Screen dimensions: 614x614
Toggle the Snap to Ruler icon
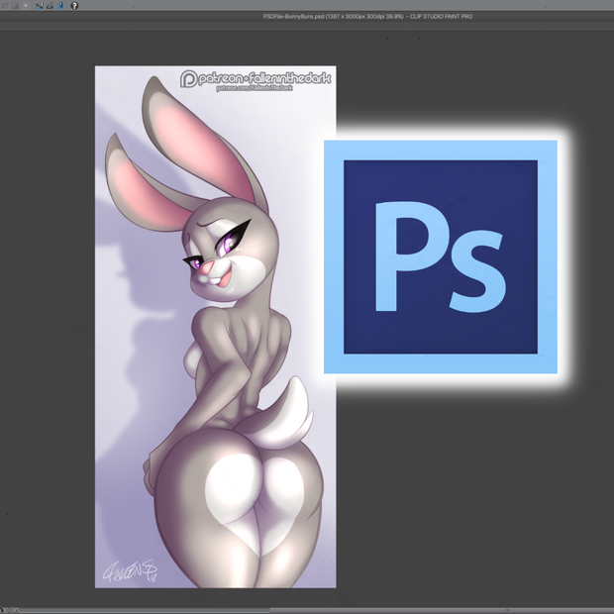click(40, 6)
